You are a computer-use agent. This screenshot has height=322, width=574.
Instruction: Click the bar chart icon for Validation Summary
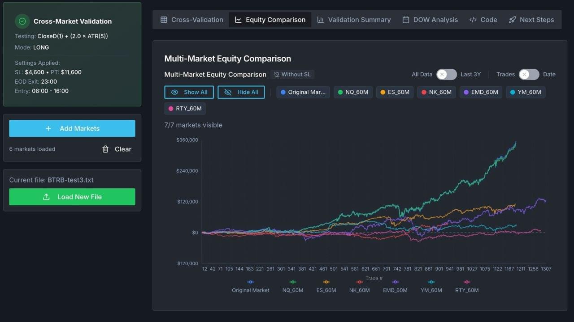pos(320,20)
